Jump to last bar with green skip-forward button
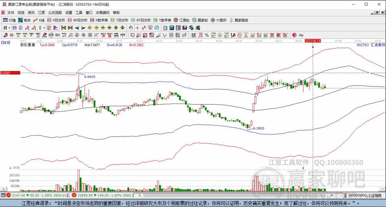 tap(70, 28)
